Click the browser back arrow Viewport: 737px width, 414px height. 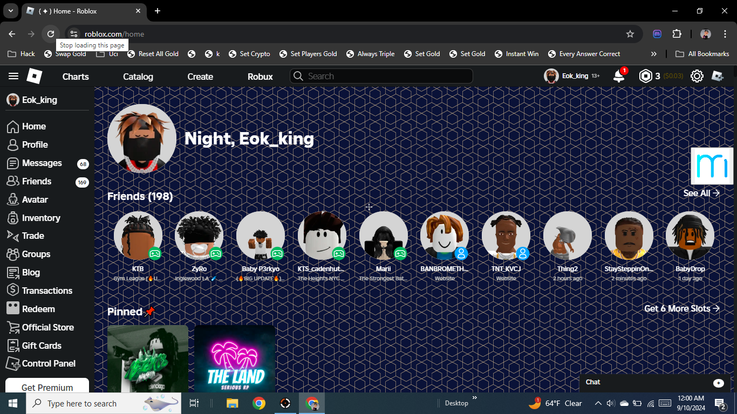tap(12, 34)
